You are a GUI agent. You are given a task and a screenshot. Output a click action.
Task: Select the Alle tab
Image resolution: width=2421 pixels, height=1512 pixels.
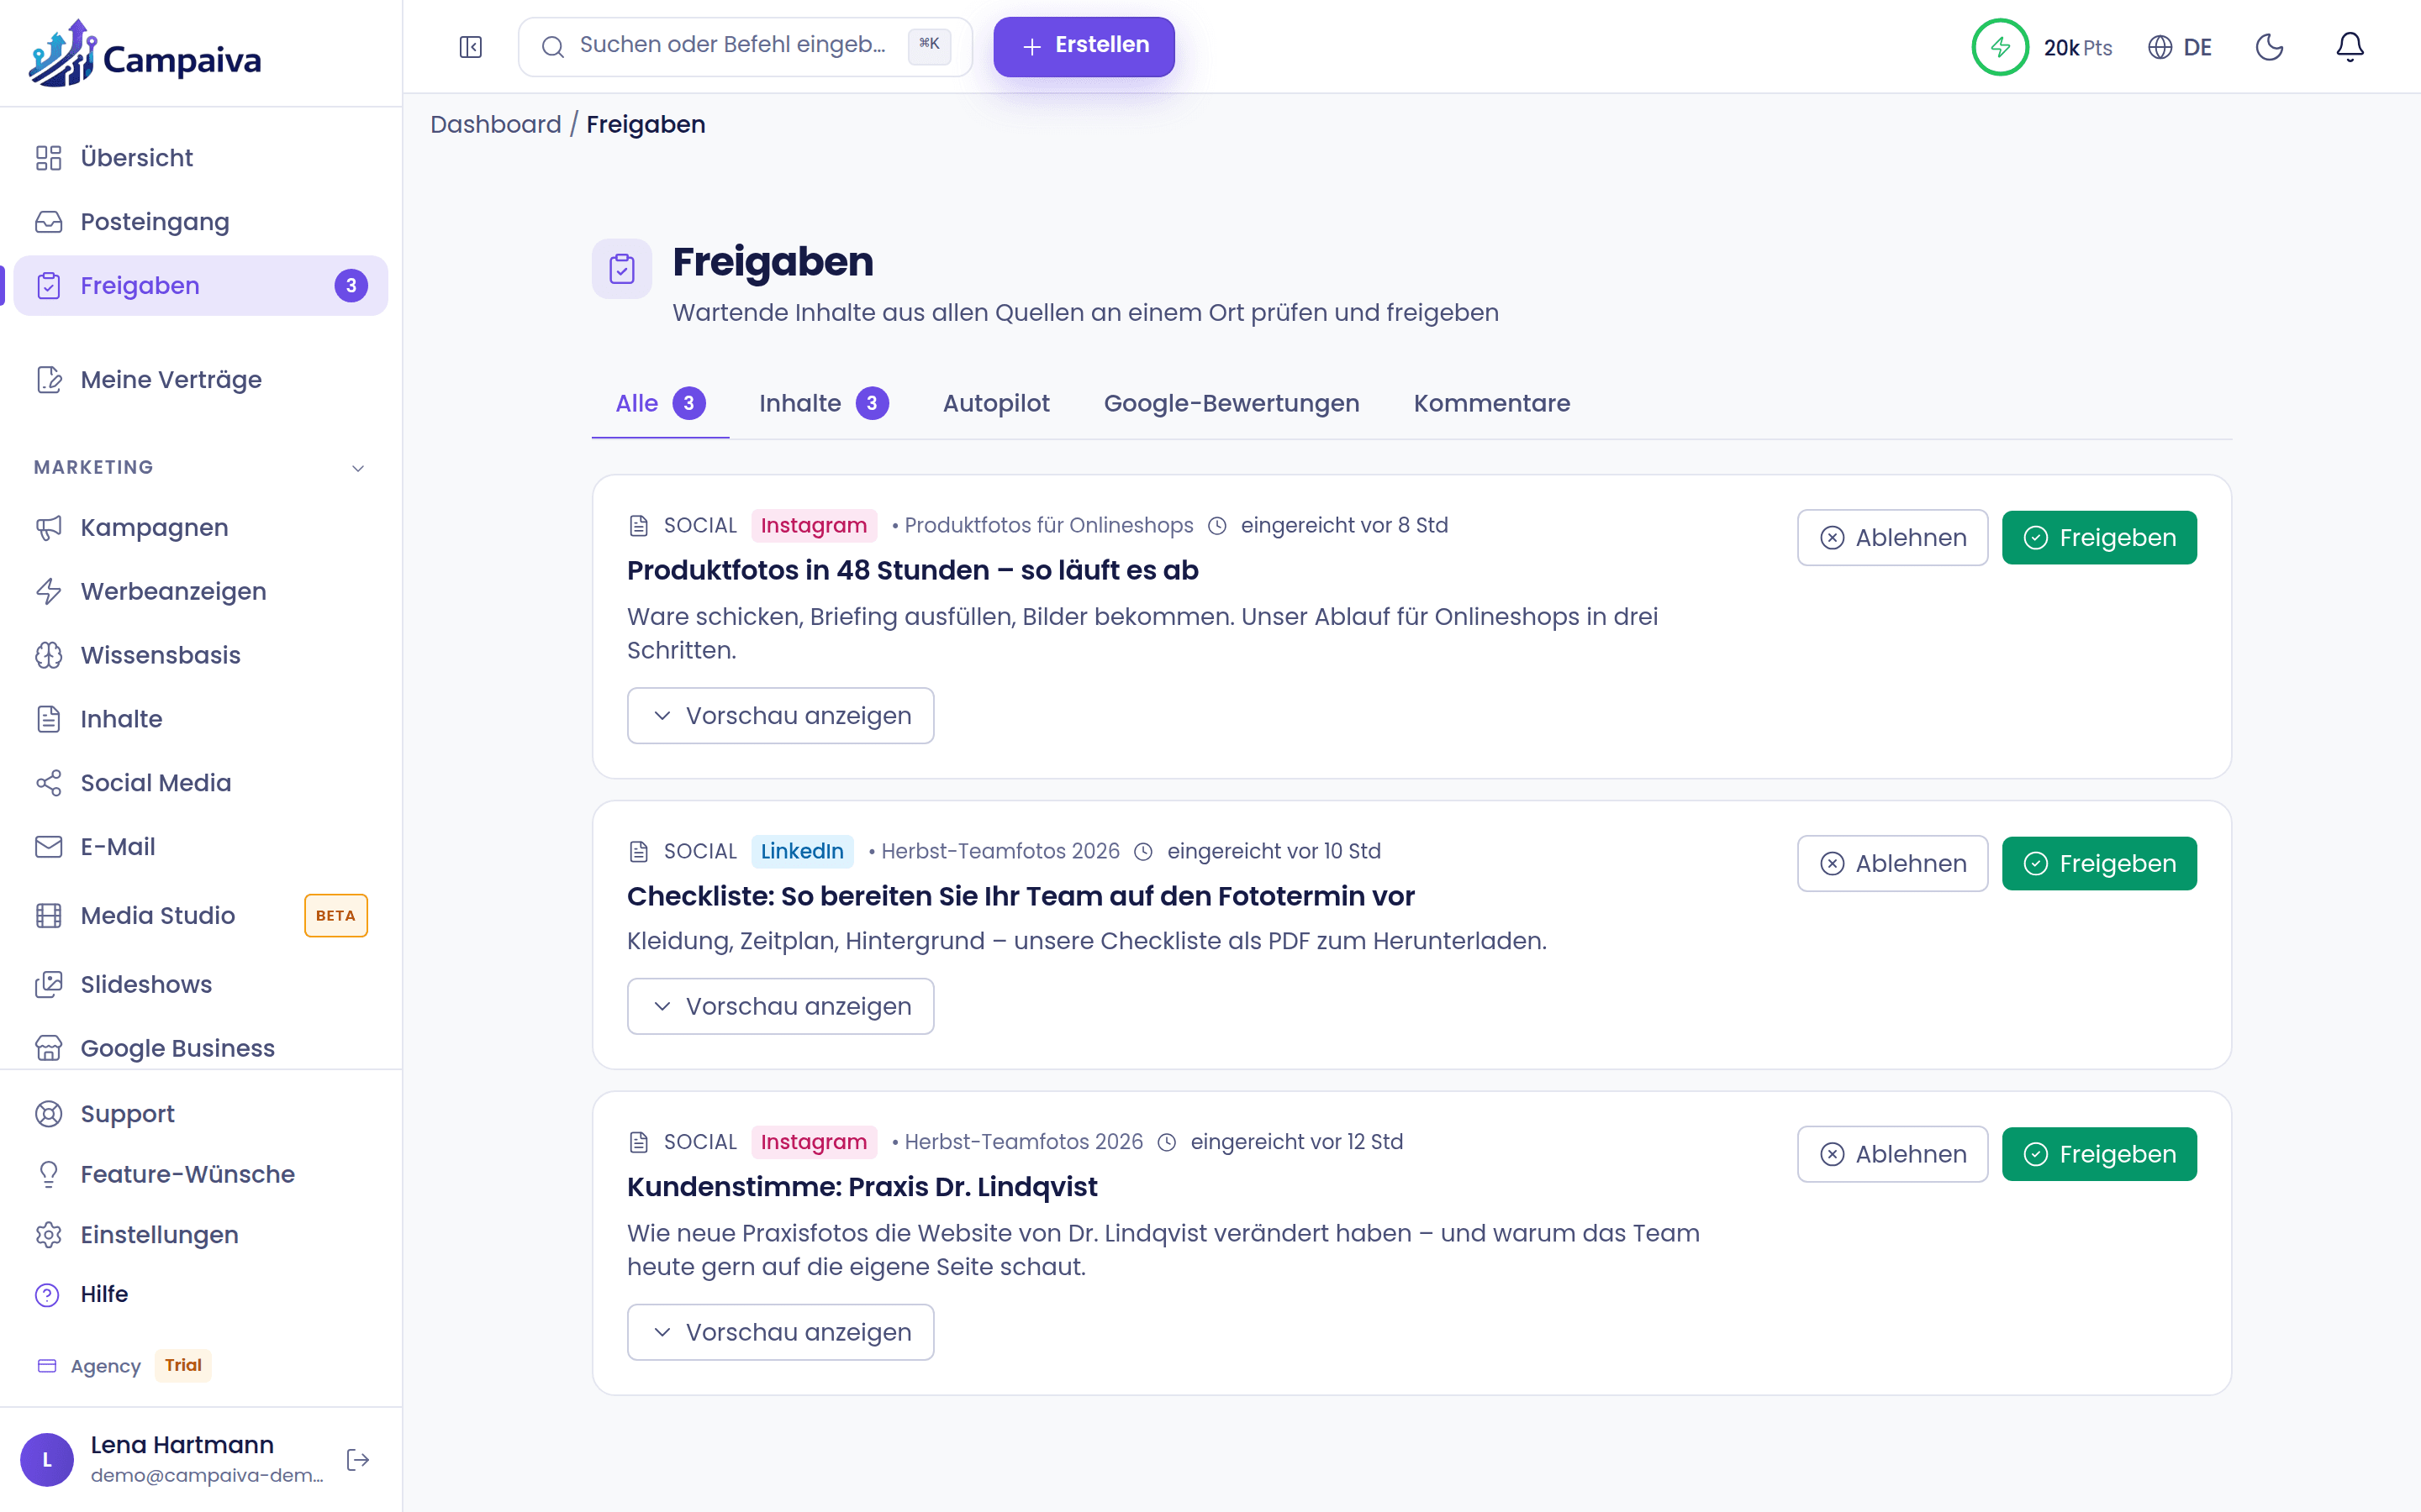(x=660, y=403)
